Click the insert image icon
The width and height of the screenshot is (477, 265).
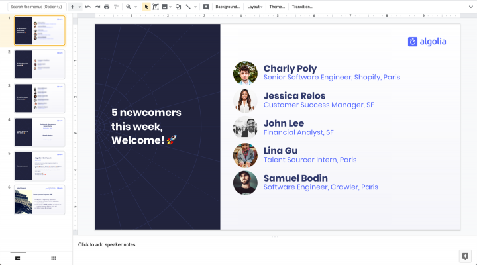pos(164,7)
